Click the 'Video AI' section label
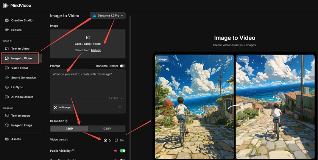The image size is (318, 160). pyautogui.click(x=7, y=41)
